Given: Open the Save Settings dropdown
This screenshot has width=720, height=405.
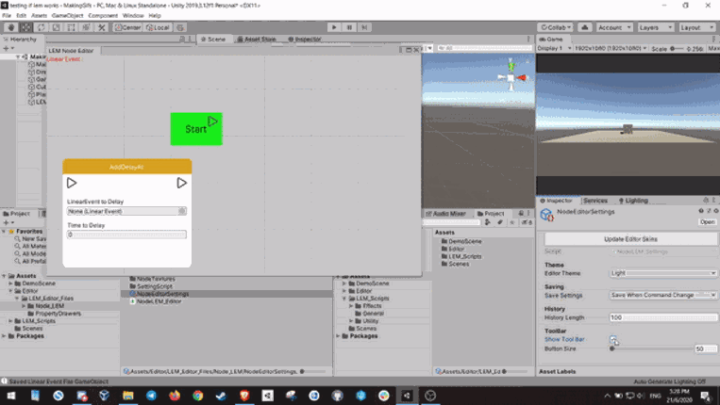Looking at the screenshot, I should click(x=663, y=295).
